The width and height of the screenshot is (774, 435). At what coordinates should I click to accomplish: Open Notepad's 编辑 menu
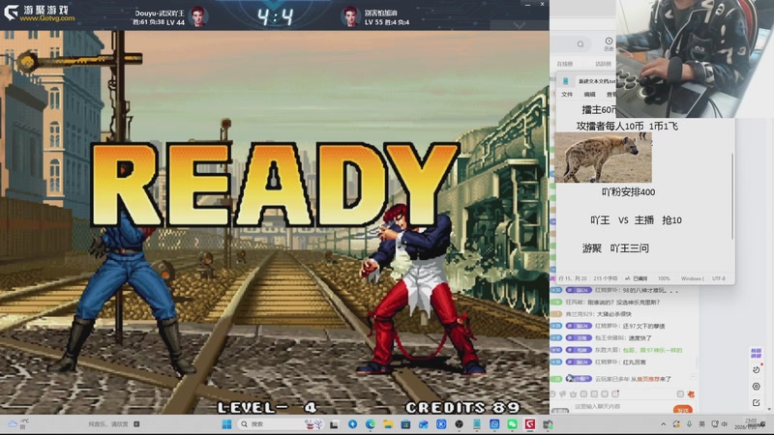pos(590,94)
